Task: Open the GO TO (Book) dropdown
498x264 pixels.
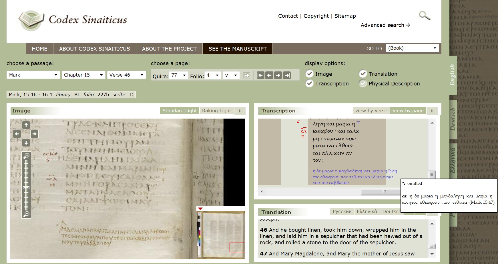Action: pyautogui.click(x=412, y=48)
